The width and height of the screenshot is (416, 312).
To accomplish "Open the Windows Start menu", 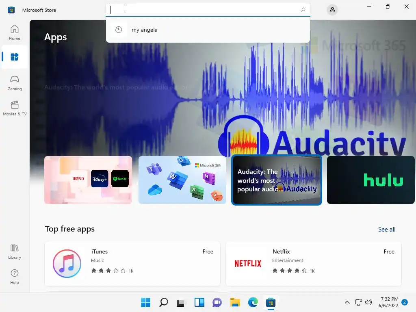I will click(x=145, y=302).
